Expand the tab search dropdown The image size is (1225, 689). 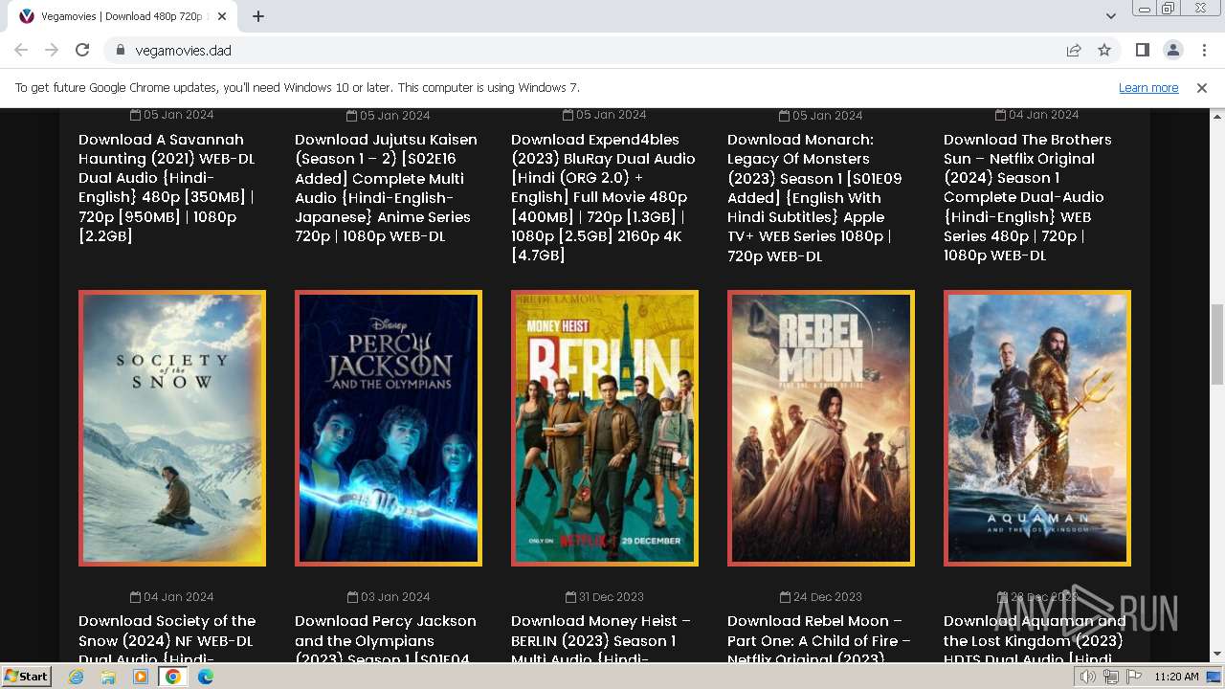pyautogui.click(x=1110, y=16)
